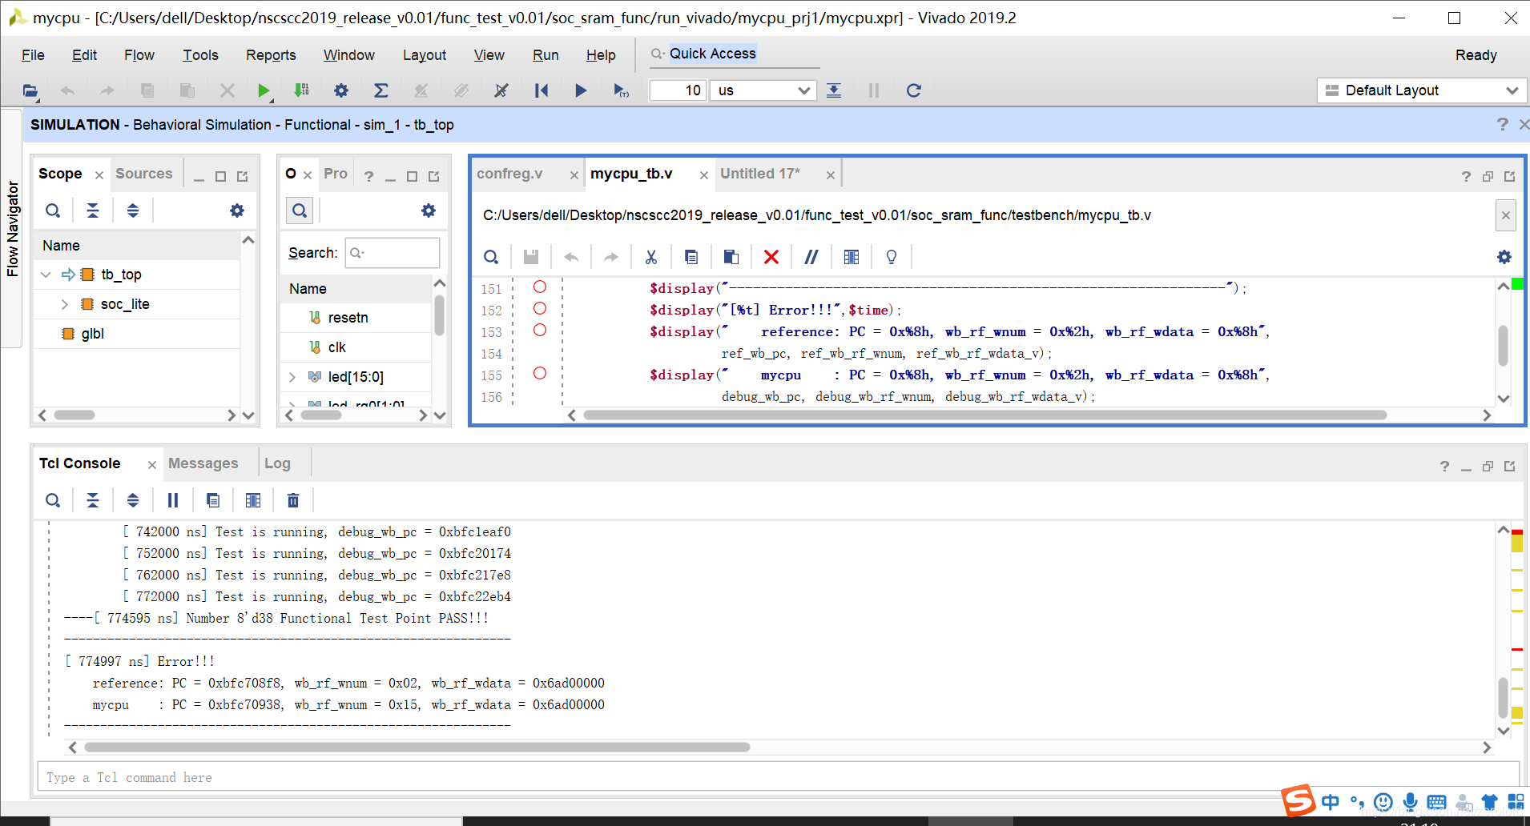Image resolution: width=1530 pixels, height=826 pixels.
Task: Close the file path bar with X
Action: point(1506,215)
